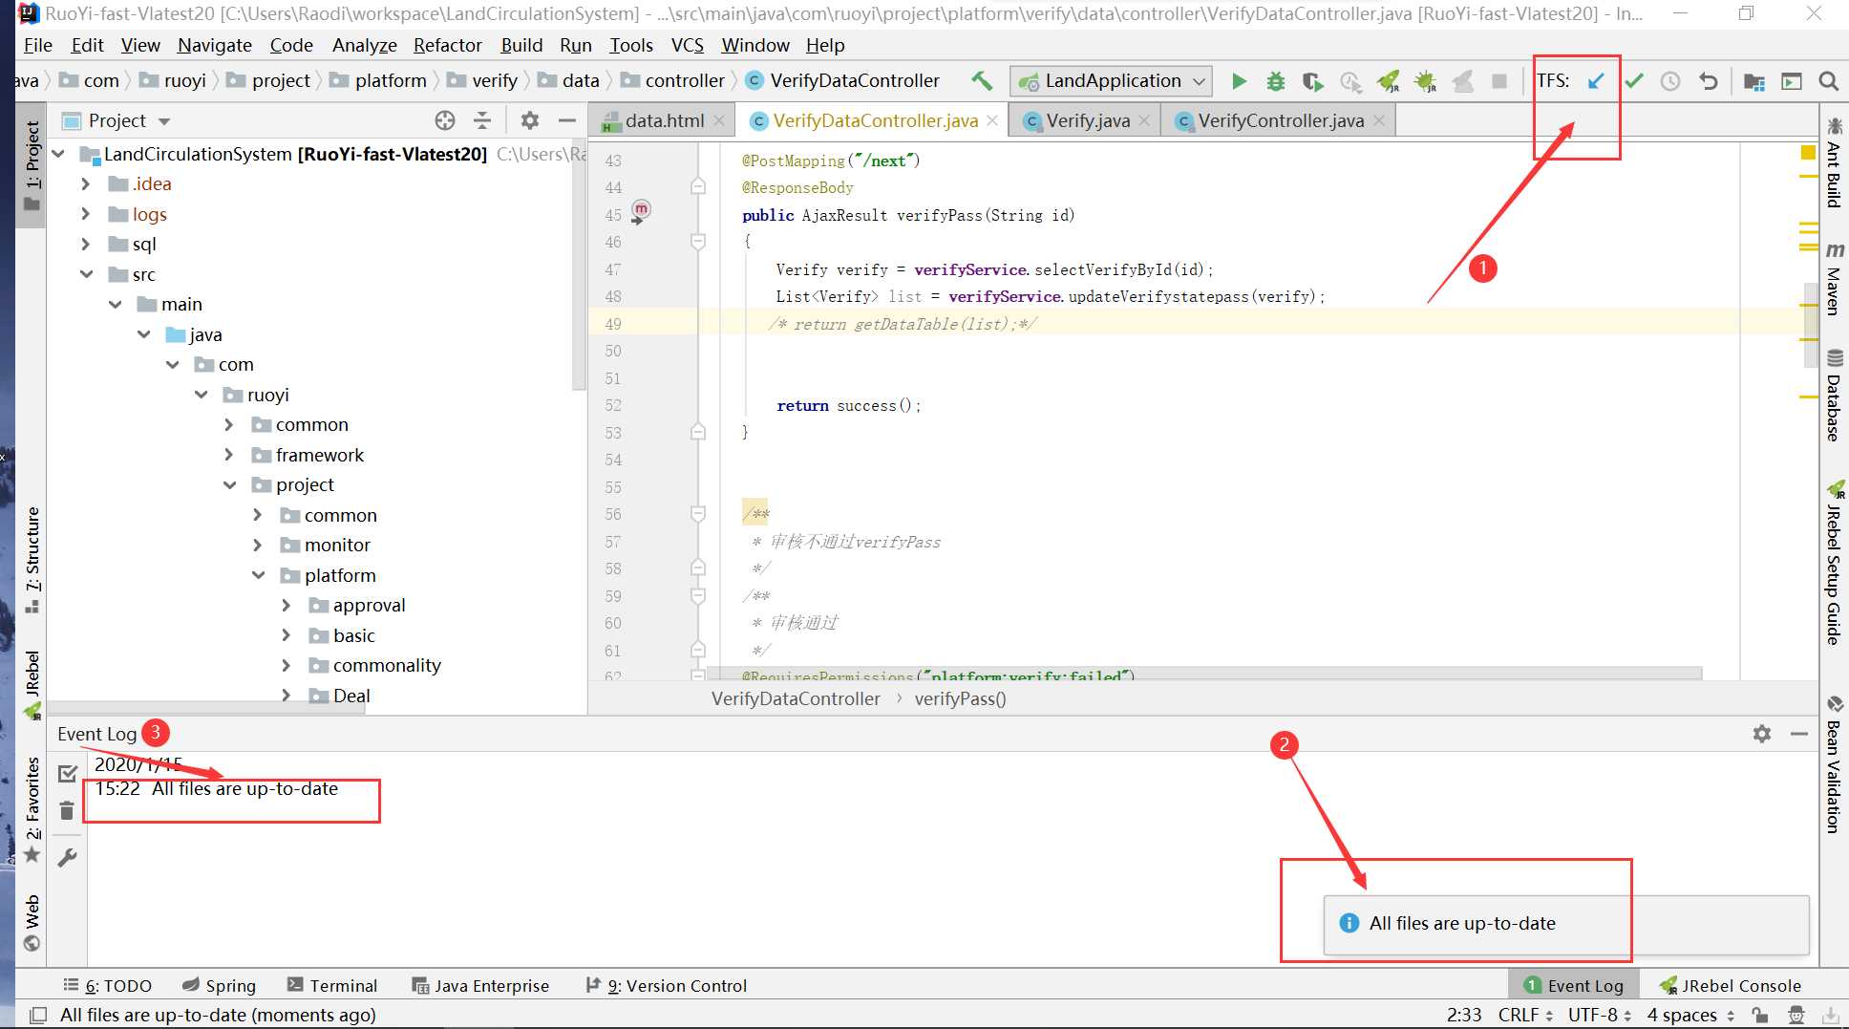Viewport: 1849px width, 1029px height.
Task: Switch to the Verify.java editor tab
Action: [x=1087, y=120]
